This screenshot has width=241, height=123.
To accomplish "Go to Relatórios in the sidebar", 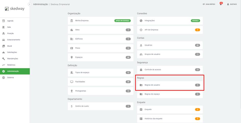I will (11, 65).
